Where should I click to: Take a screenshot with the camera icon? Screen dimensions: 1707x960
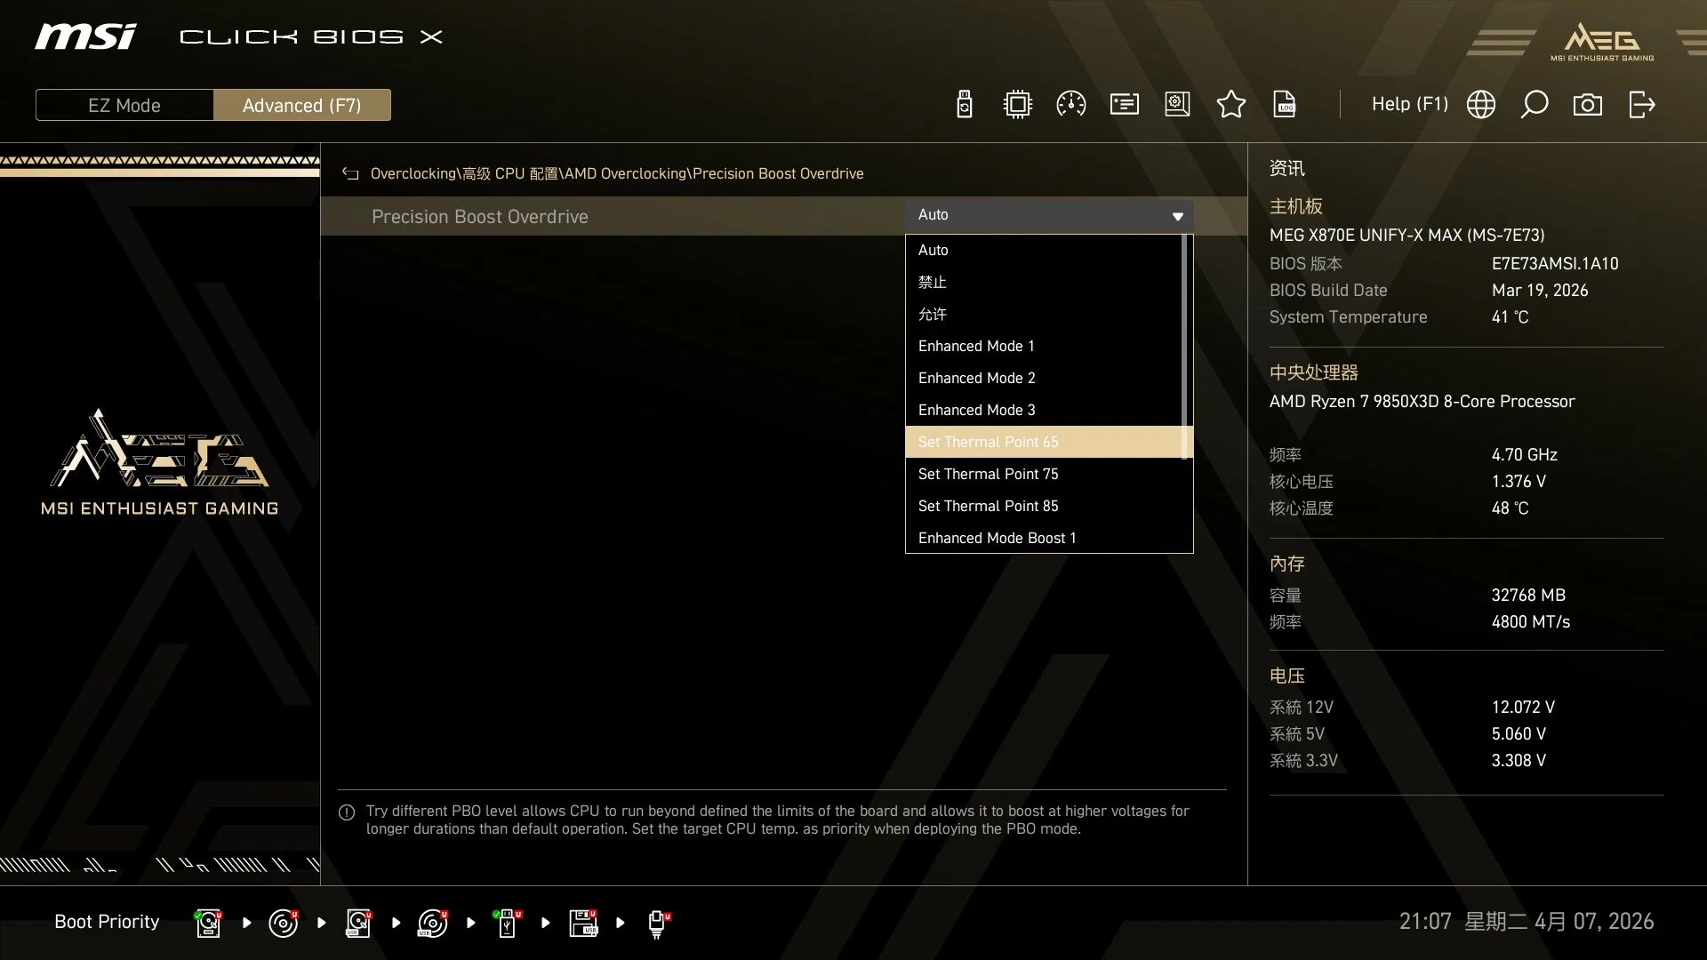tap(1587, 105)
